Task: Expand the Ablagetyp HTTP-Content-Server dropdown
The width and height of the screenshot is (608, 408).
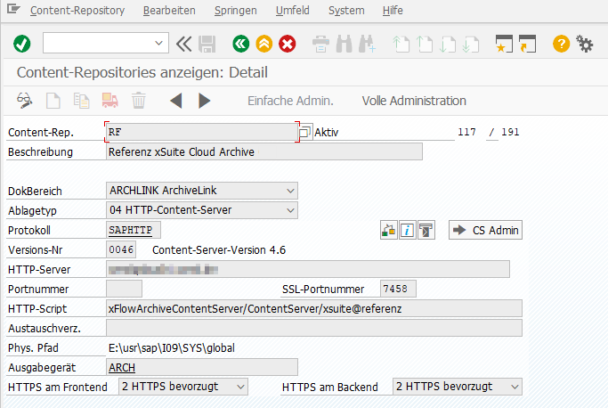Action: 290,210
